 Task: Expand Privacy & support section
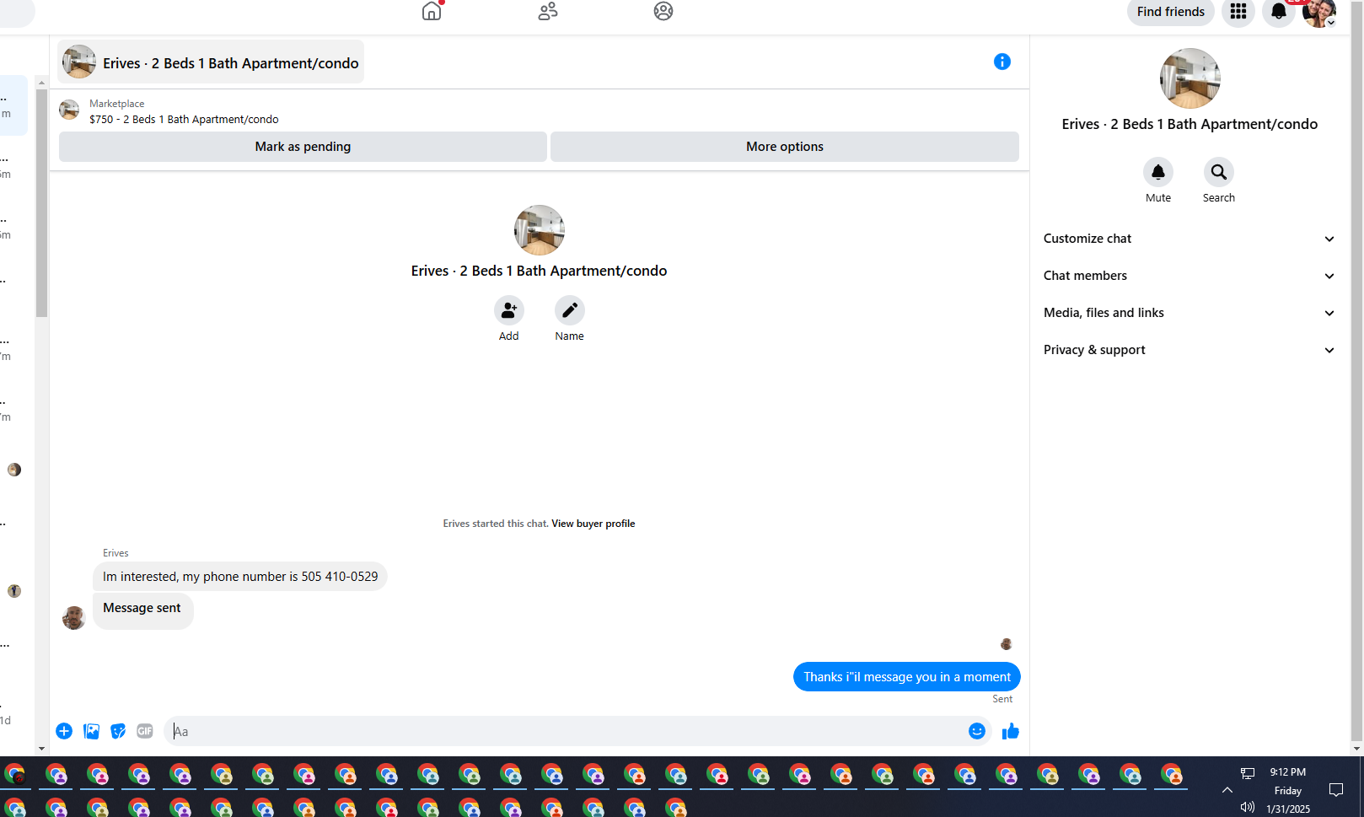pos(1189,350)
